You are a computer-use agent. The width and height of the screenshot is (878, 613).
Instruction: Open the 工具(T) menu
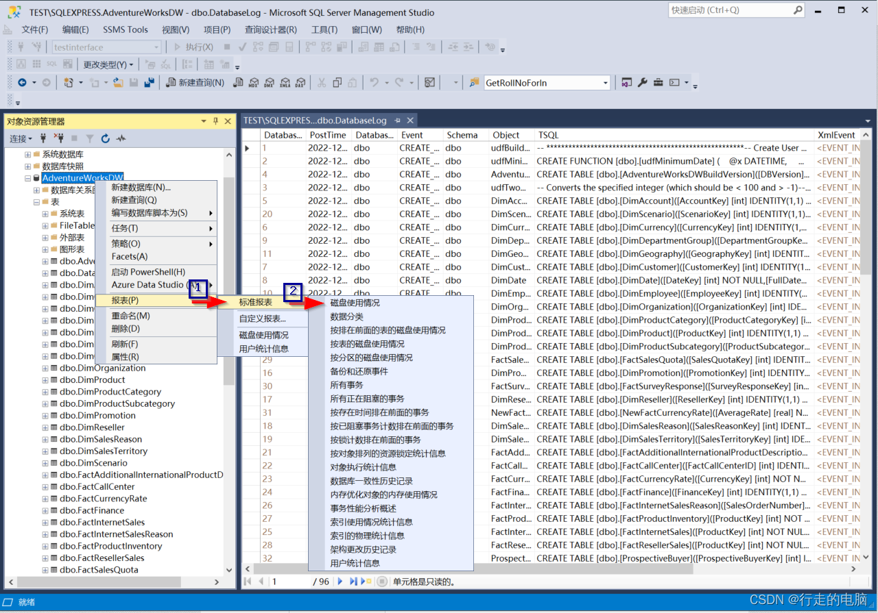[x=324, y=29]
